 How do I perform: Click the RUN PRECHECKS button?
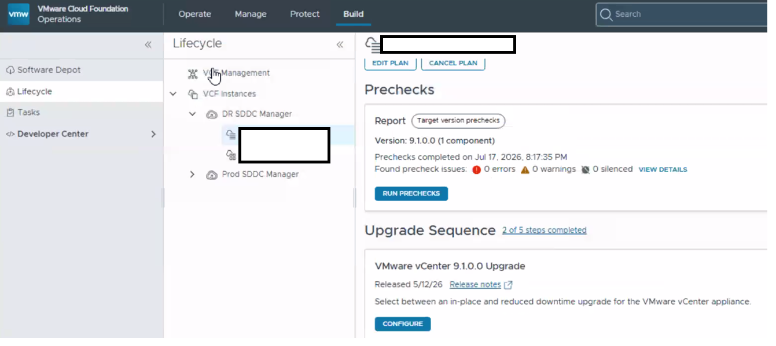(411, 194)
